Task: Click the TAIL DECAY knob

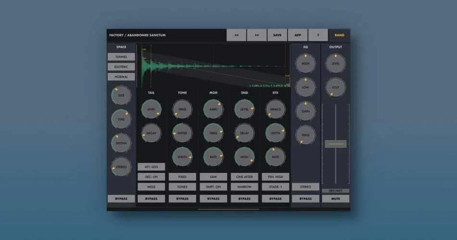Action: point(151,133)
